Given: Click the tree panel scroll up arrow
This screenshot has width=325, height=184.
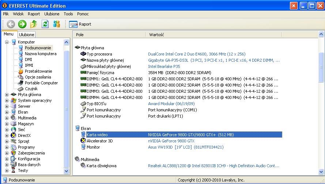Looking at the screenshot, I should [66, 42].
